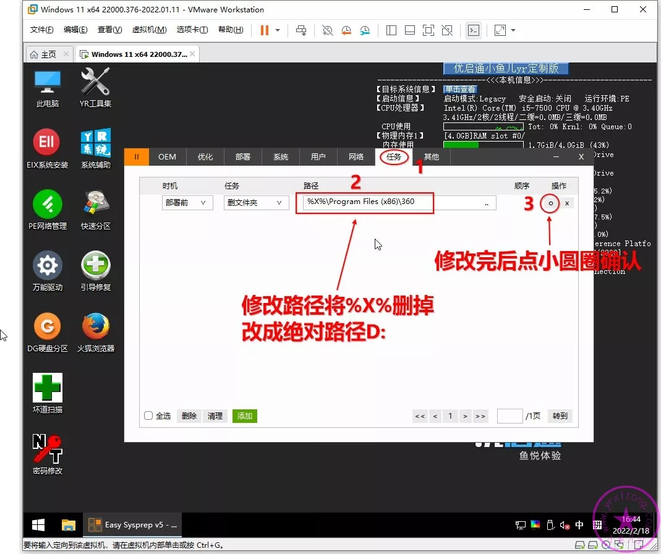
Task: Expand the 删文件夹 task dropdown
Action: 256,203
